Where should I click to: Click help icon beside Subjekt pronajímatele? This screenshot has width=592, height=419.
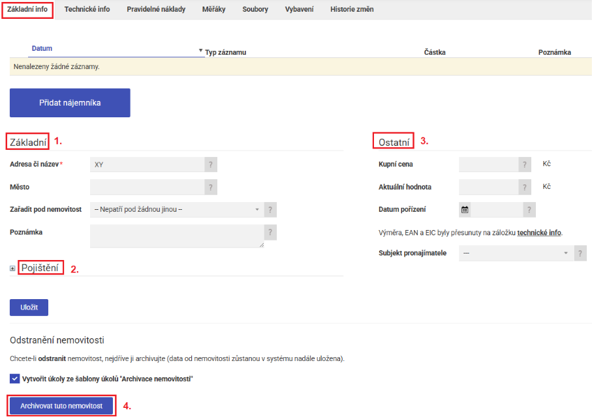(580, 253)
